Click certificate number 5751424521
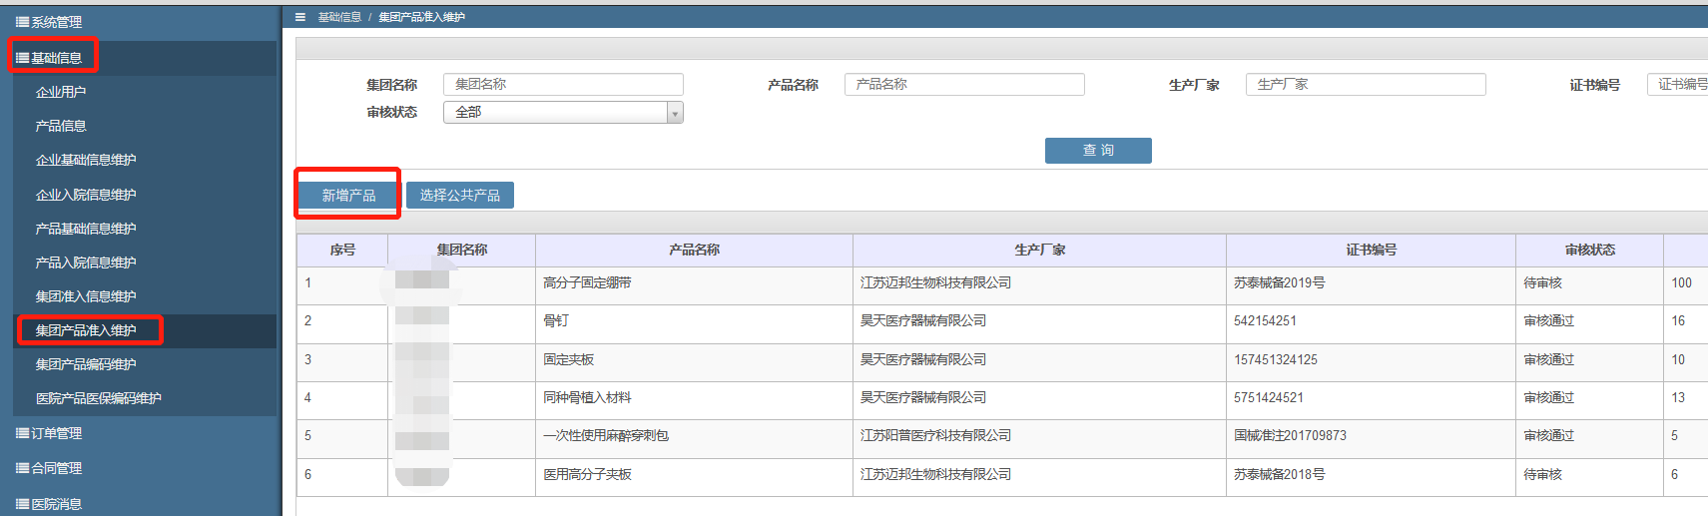1708x516 pixels. point(1269,398)
